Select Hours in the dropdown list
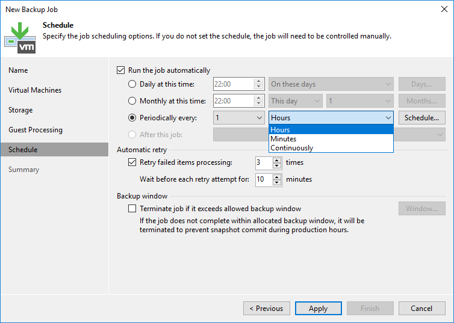The height and width of the screenshot is (323, 454). coord(281,130)
